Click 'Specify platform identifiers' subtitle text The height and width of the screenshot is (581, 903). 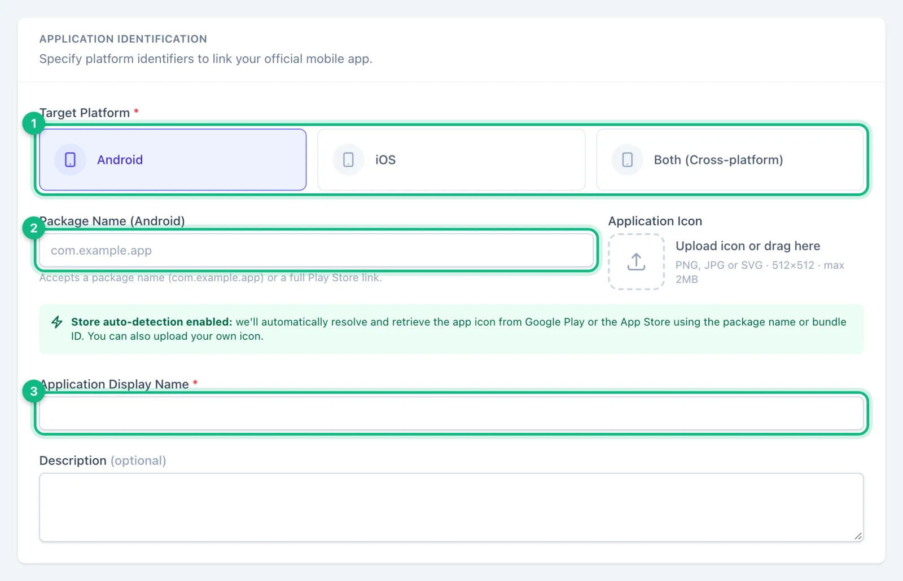(206, 59)
